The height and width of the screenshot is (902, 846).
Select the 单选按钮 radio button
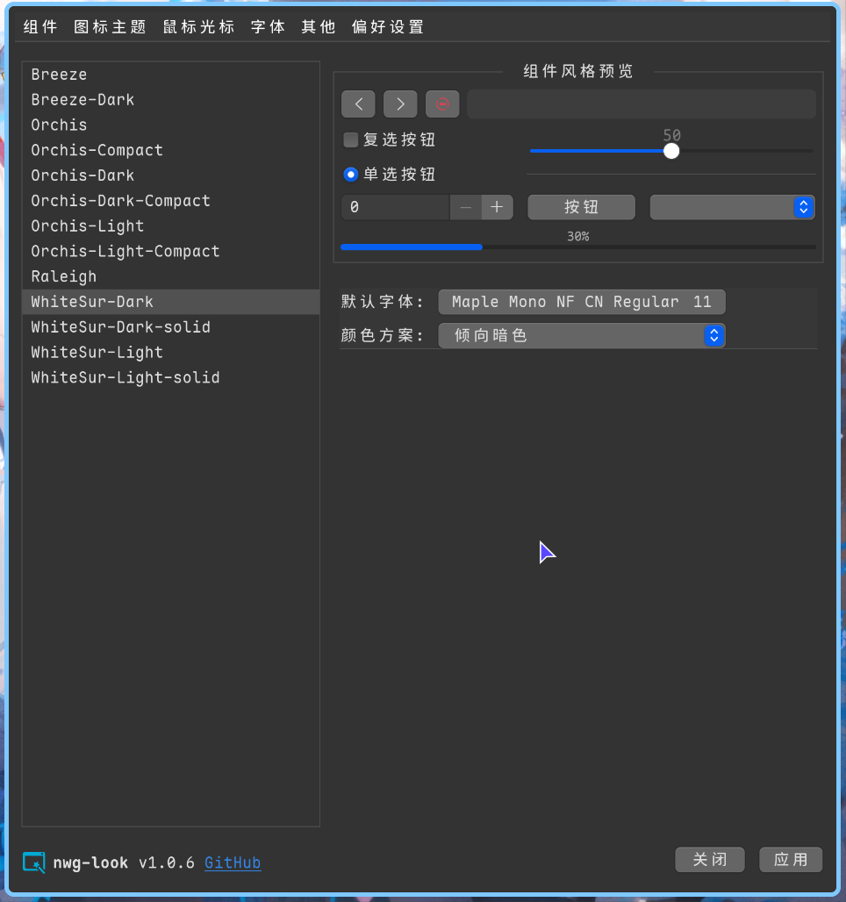coord(350,174)
